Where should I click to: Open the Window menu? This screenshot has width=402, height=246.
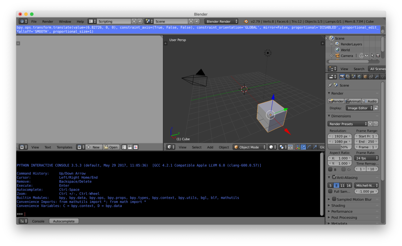(x=65, y=21)
